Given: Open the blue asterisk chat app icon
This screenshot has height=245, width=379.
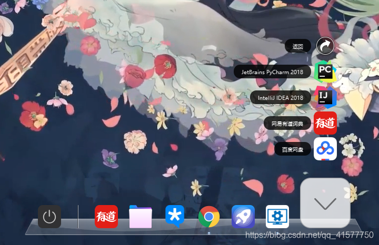Looking at the screenshot, I should point(175,216).
